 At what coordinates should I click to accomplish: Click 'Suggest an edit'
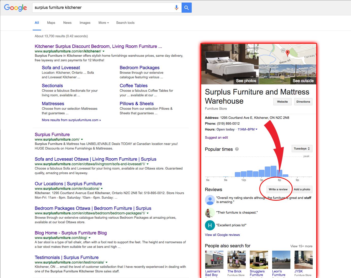pos(216,138)
